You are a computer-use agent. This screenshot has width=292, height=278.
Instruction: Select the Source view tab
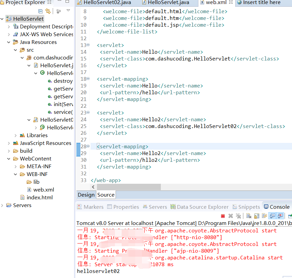pyautogui.click(x=106, y=195)
